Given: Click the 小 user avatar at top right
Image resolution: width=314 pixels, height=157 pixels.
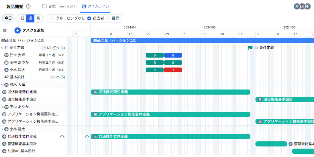Looking at the screenshot, I should click(x=308, y=6).
